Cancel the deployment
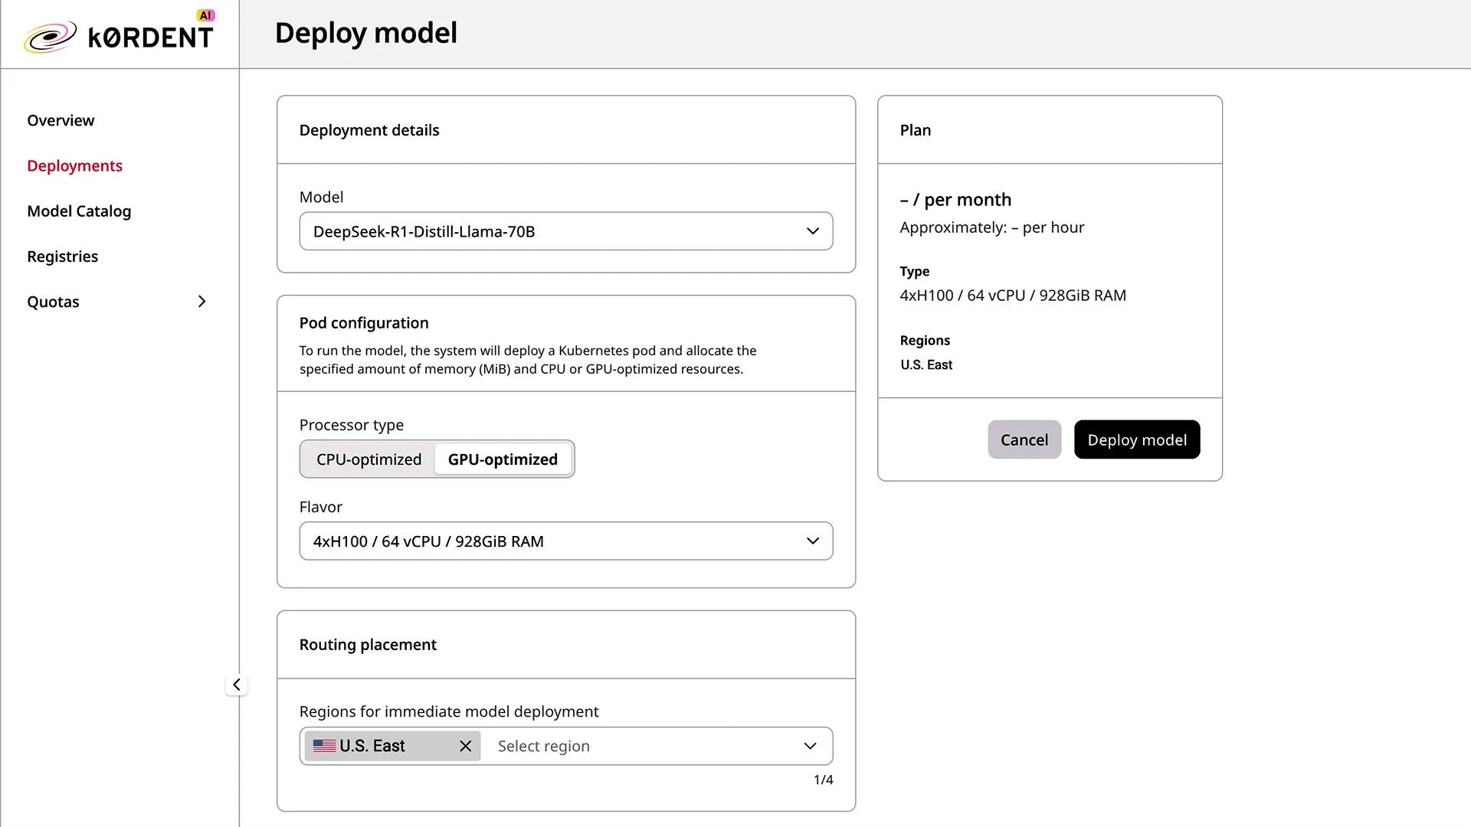The height and width of the screenshot is (827, 1471). coord(1024,440)
